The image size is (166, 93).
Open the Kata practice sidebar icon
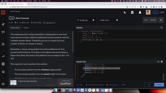click(3, 24)
